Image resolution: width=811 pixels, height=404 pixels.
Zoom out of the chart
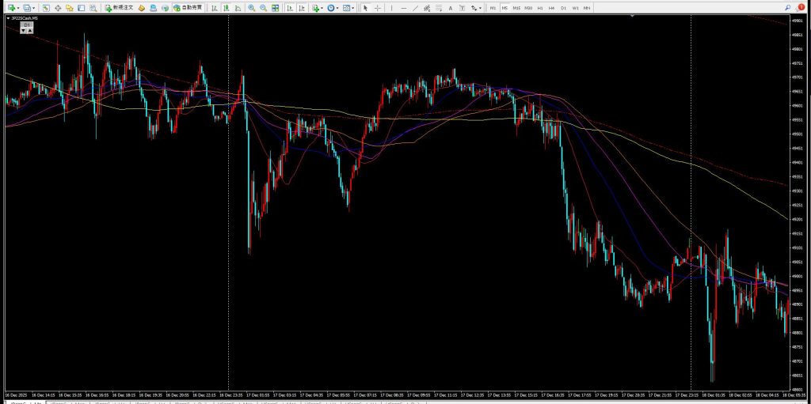(x=262, y=8)
